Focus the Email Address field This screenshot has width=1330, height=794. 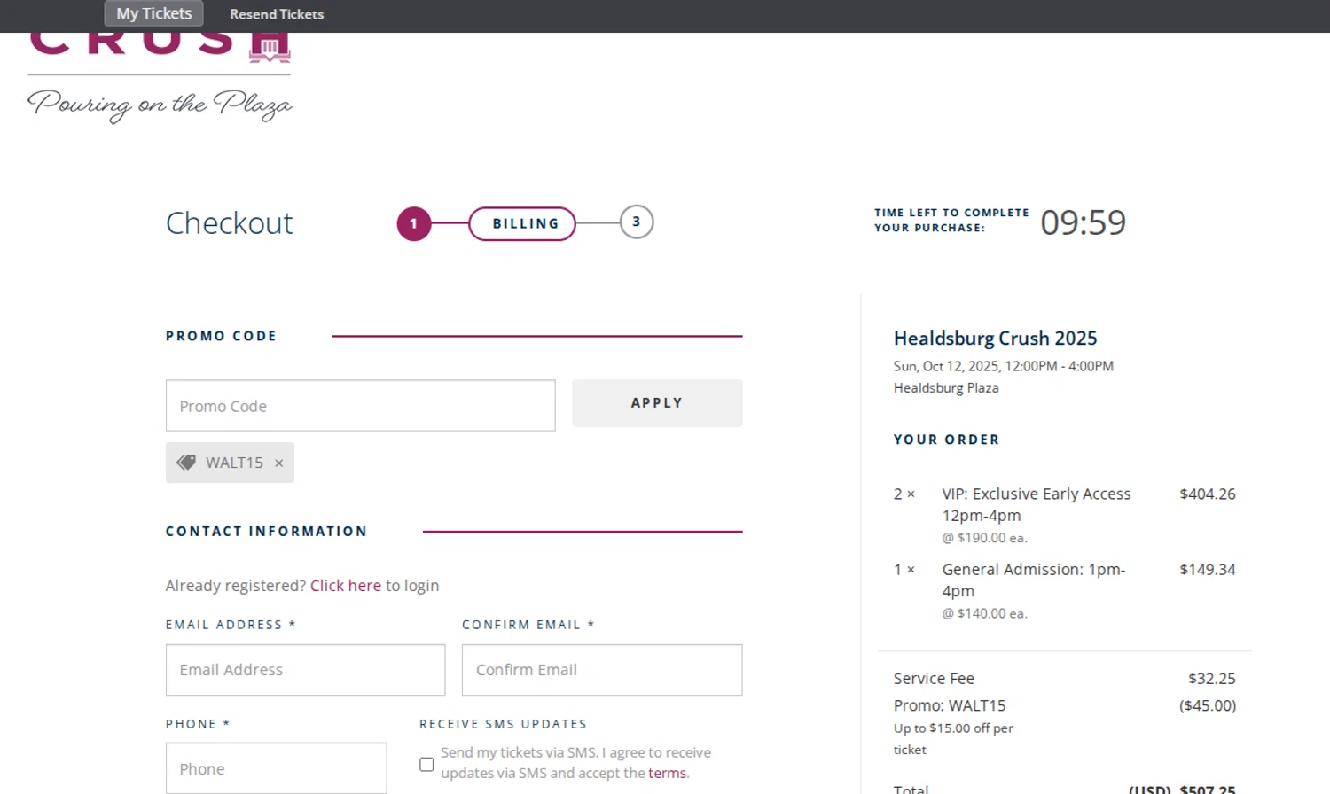pyautogui.click(x=306, y=670)
